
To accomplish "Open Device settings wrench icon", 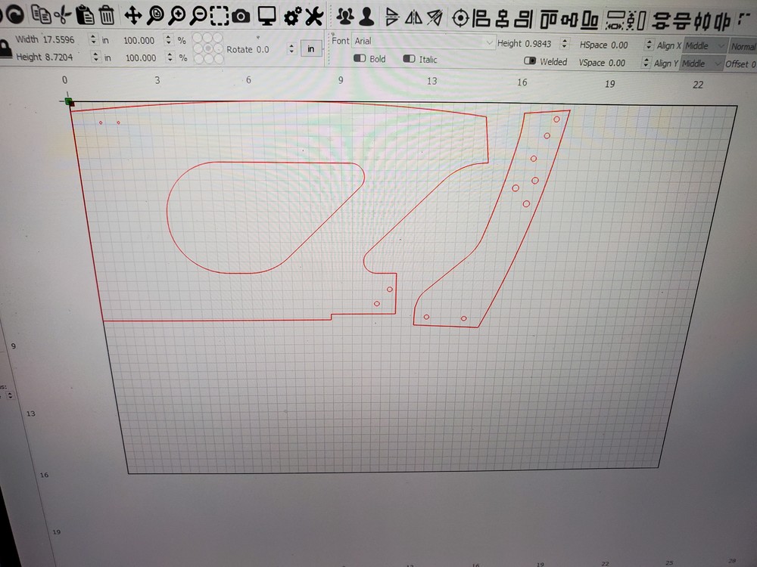I will point(314,17).
